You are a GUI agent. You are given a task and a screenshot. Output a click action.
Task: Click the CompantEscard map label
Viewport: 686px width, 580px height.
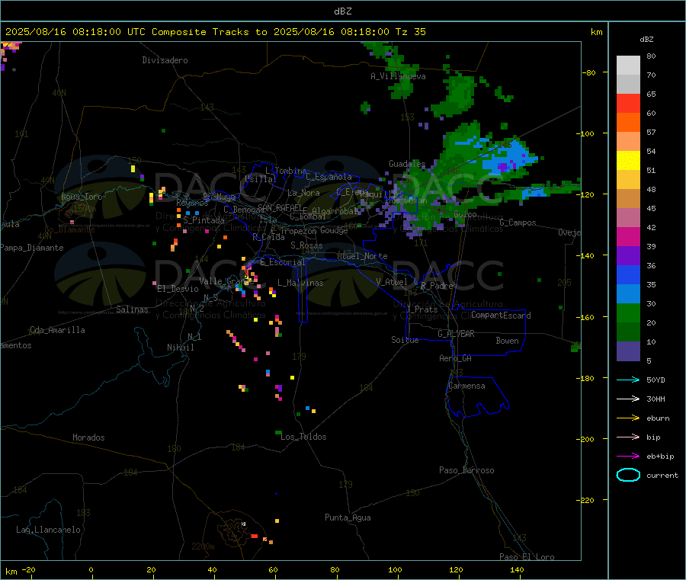(501, 316)
